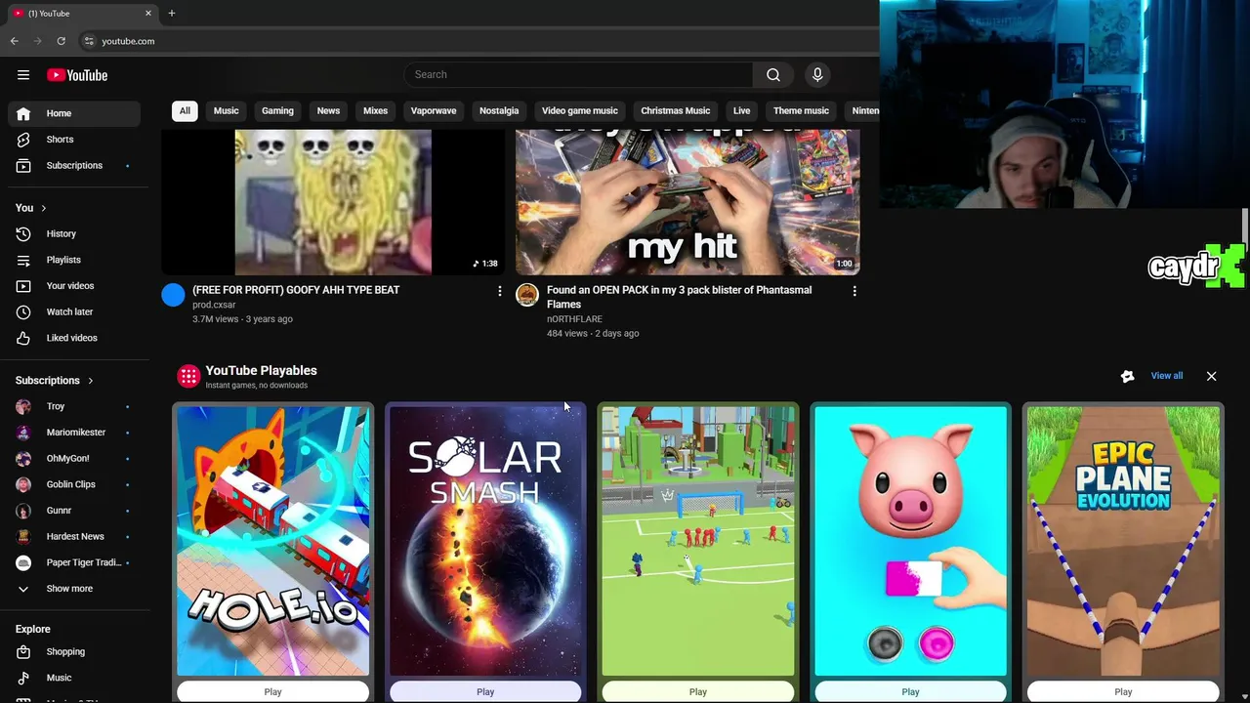This screenshot has height=703, width=1250.
Task: Open Shorts in the sidebar
Action: 74,140
